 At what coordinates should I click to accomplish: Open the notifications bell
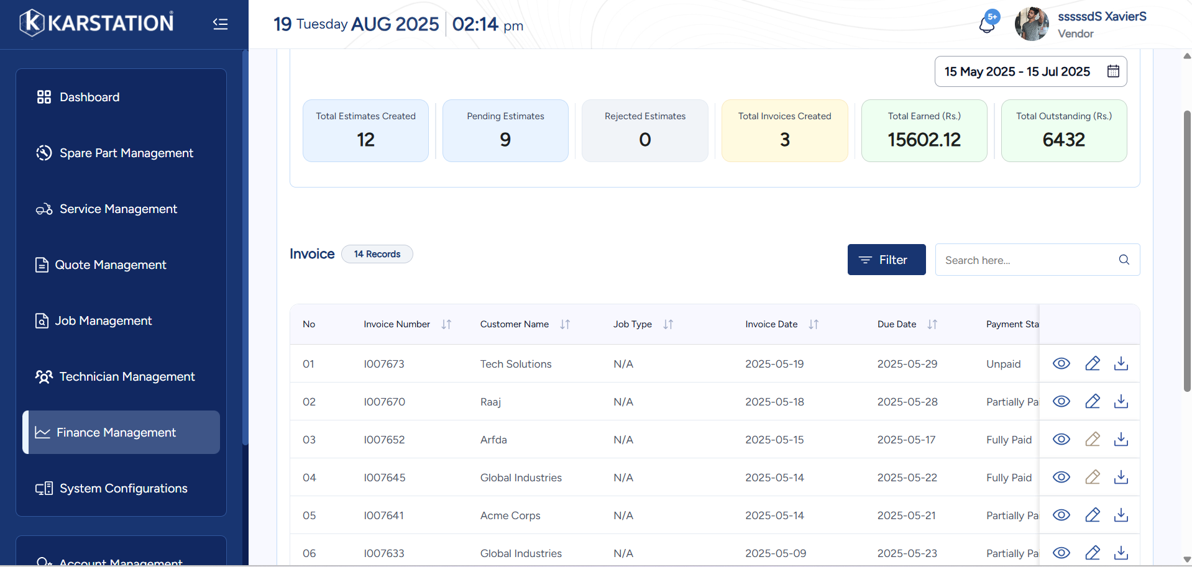pyautogui.click(x=986, y=24)
